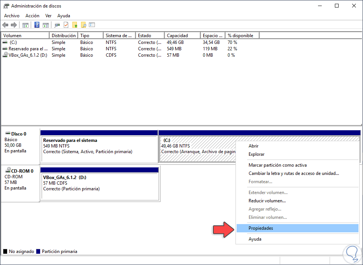The height and width of the screenshot is (265, 363).
Task: Click the VBox_GAs CD icon in list
Action: click(x=5, y=55)
